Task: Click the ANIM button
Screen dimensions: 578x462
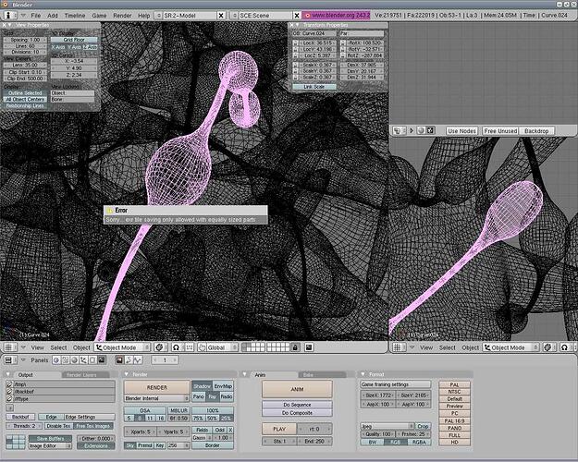Action: pos(297,389)
